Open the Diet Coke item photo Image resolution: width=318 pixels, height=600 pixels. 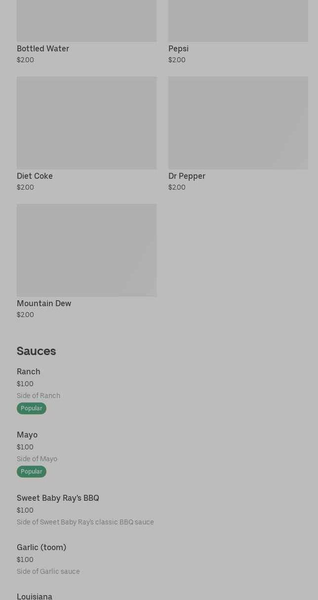pyautogui.click(x=86, y=122)
